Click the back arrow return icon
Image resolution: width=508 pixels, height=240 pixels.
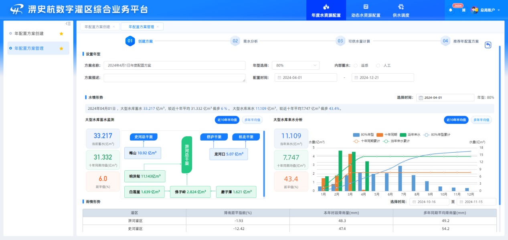pyautogui.click(x=488, y=45)
